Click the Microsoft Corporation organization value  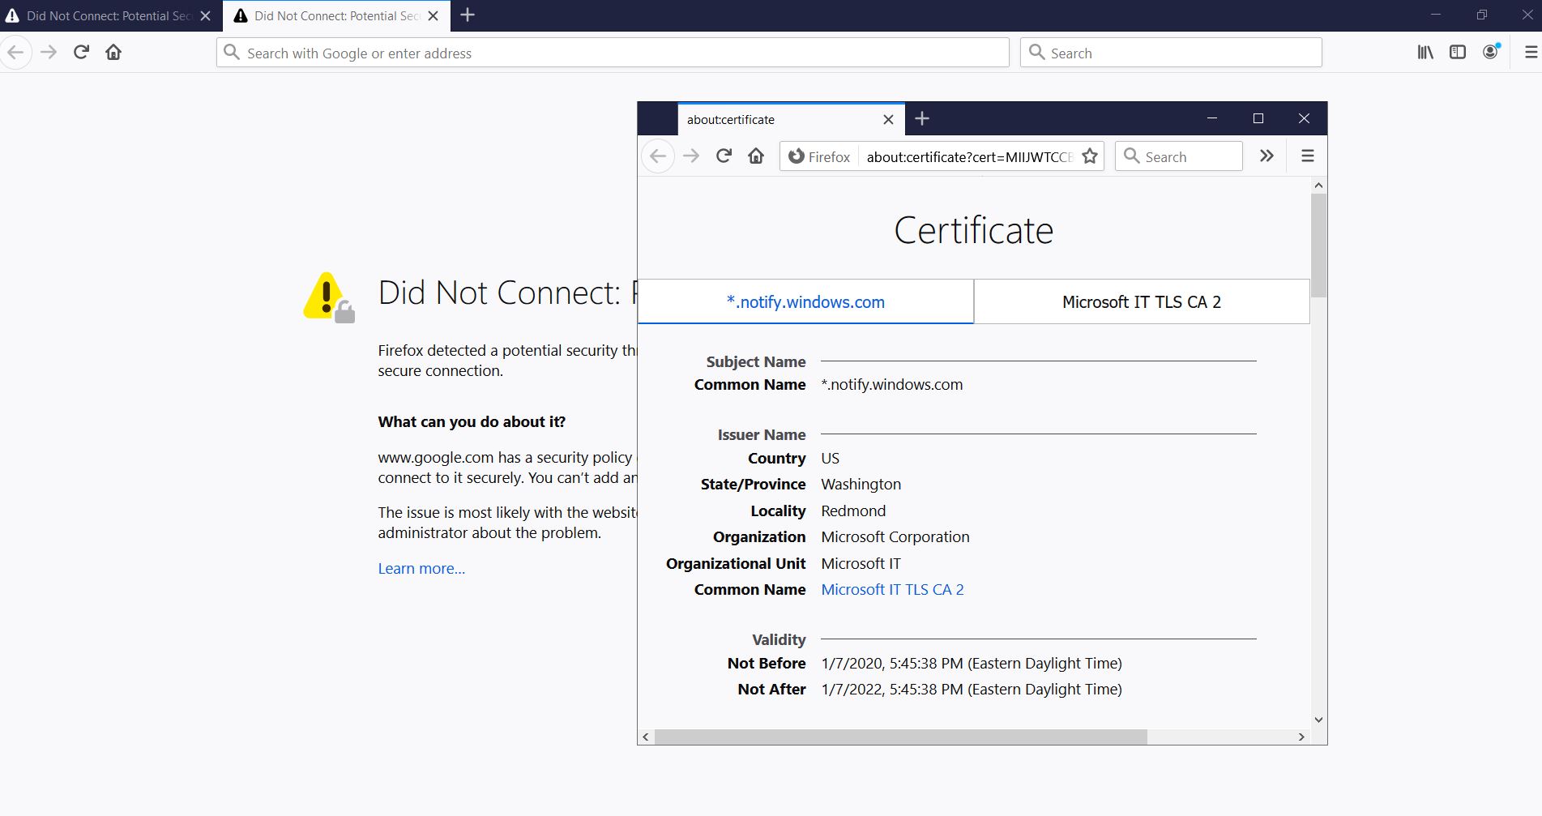coord(895,537)
